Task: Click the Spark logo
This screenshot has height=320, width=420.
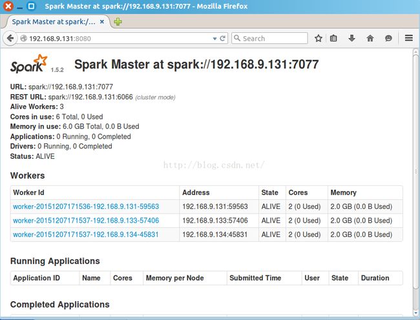Action: pyautogui.click(x=28, y=64)
